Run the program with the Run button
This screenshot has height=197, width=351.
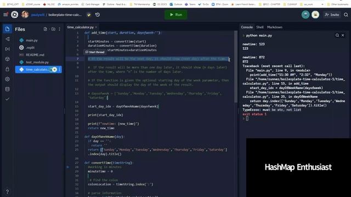(176, 15)
